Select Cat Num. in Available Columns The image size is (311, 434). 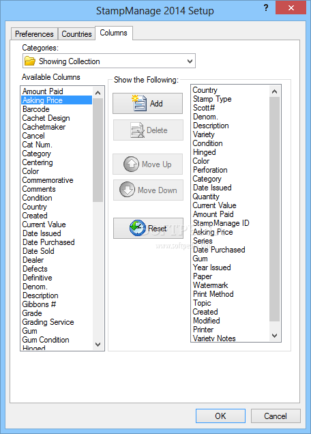point(57,145)
